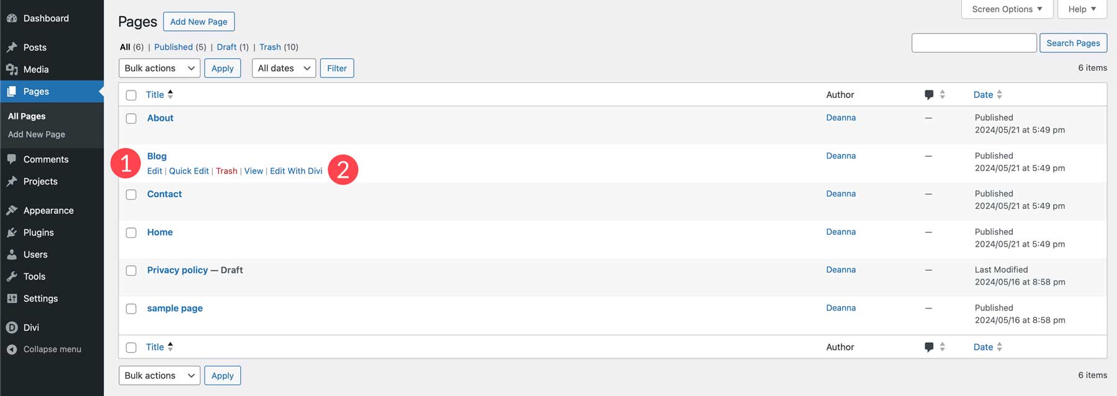Click the Posts pushpin icon
The image size is (1117, 396).
point(12,47)
